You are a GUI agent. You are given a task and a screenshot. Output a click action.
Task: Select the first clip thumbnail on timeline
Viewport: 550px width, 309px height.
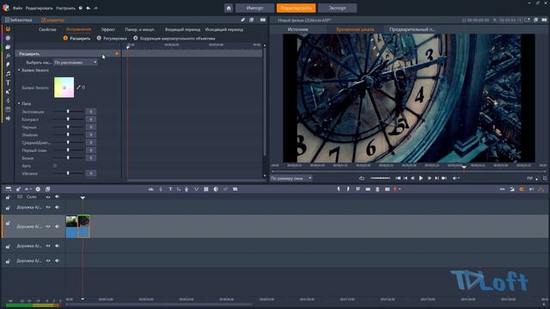(71, 227)
